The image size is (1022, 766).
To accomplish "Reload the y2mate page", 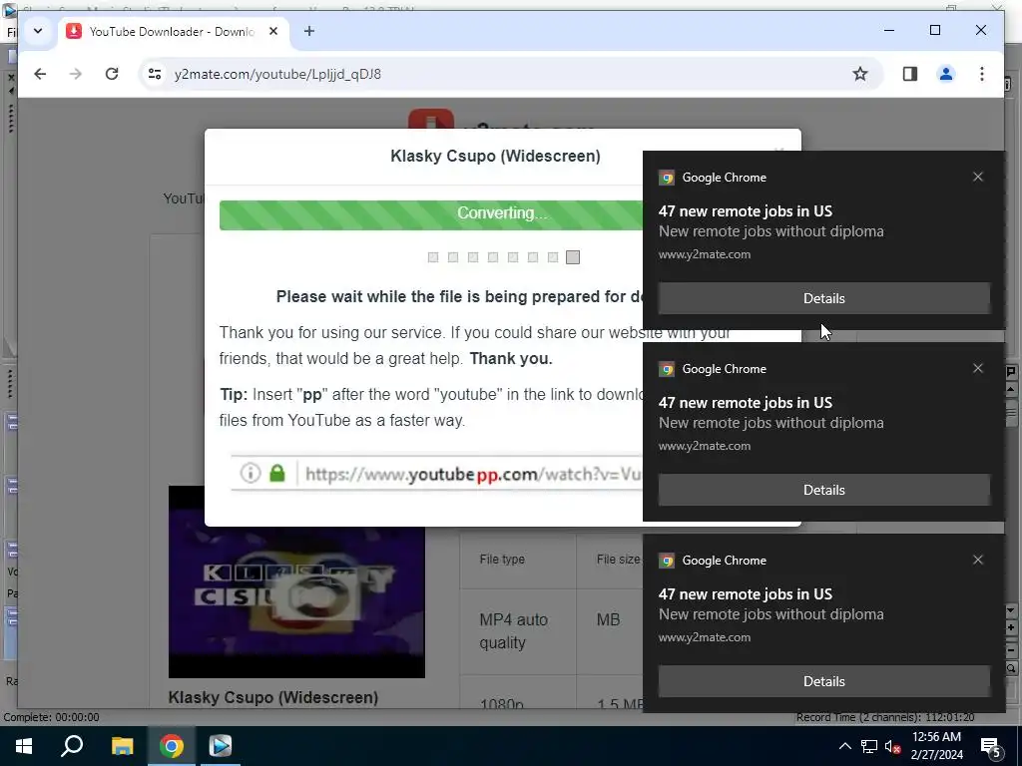I will (x=112, y=74).
